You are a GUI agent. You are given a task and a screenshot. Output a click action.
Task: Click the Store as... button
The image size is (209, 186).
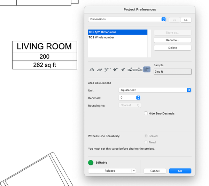[172, 32]
